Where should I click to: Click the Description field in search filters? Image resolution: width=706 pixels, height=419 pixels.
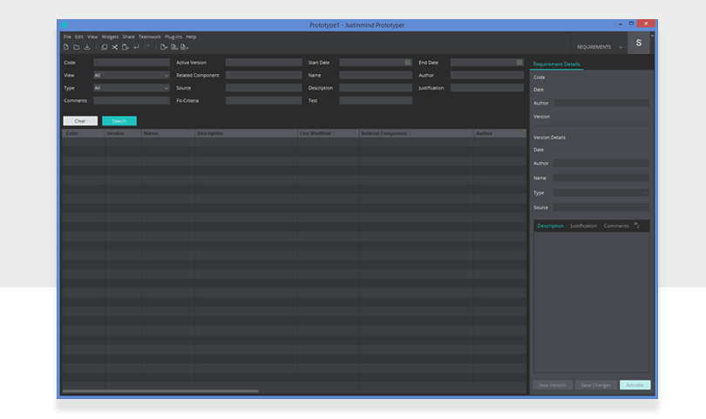376,88
